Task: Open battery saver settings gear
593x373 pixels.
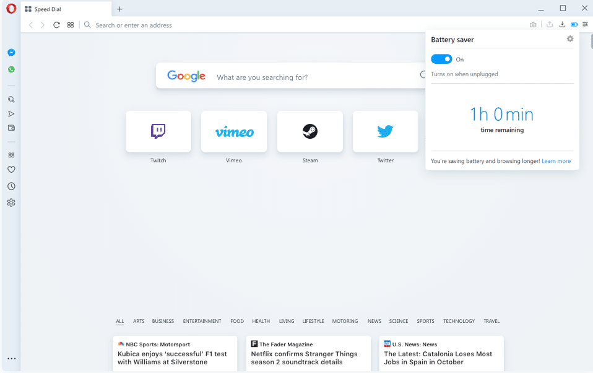Action: 570,38
